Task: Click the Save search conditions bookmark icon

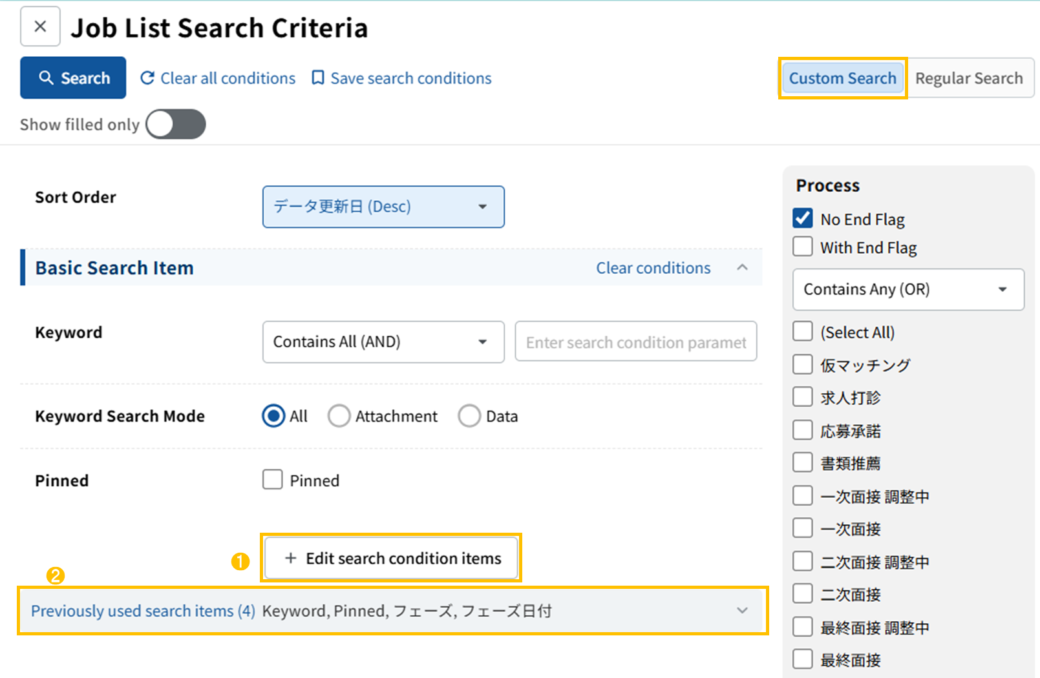Action: pyautogui.click(x=317, y=78)
